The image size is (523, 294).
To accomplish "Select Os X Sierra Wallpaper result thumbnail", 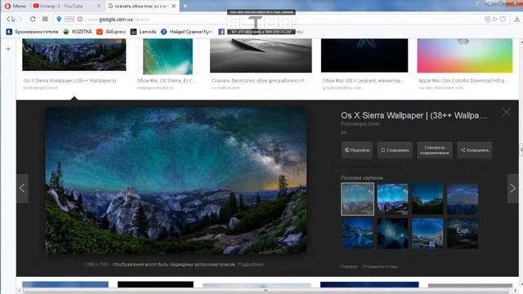I will pyautogui.click(x=74, y=55).
